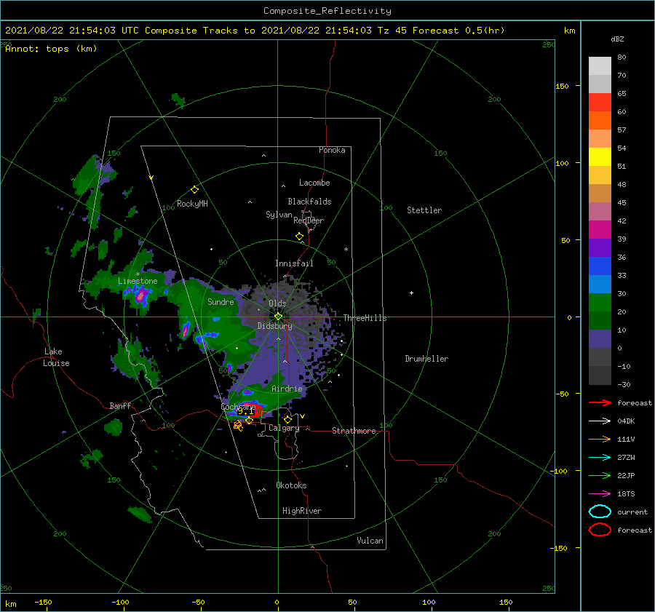Click the red forecast ellipse legend icon
This screenshot has height=612, width=655.
[x=600, y=530]
